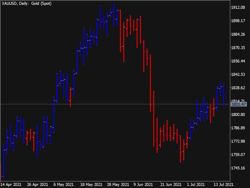Click the 1786.89 price axis label

(x=238, y=128)
